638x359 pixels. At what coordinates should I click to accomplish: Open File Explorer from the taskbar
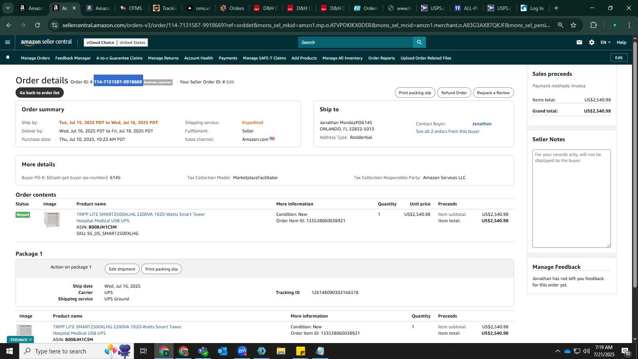point(281,351)
